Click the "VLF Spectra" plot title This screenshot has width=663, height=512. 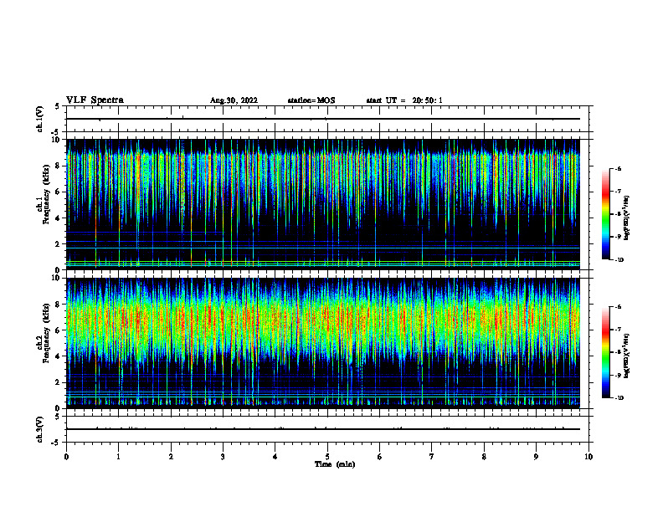pos(95,100)
